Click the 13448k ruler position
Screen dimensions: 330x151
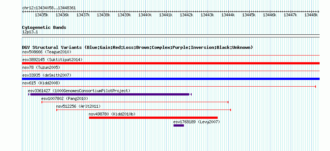(x=311, y=15)
